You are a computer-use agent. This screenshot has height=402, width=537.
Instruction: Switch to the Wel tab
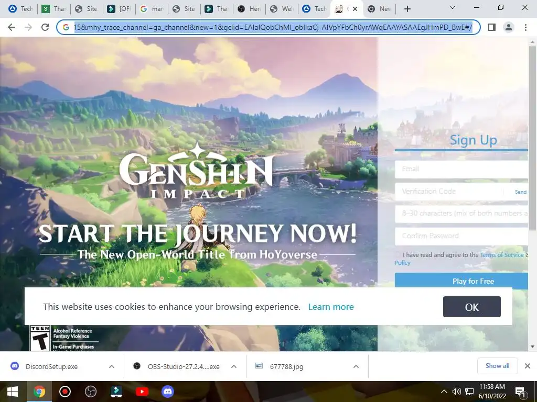pos(282,9)
